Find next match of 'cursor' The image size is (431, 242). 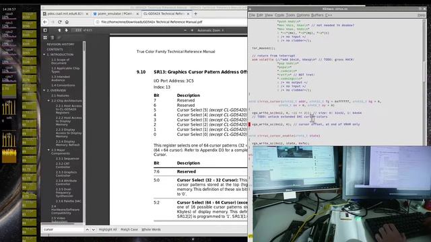click(94, 229)
